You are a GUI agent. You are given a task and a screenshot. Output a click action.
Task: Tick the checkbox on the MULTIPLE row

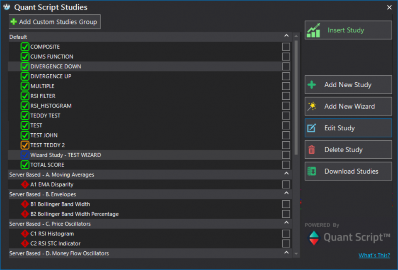[x=286, y=86]
